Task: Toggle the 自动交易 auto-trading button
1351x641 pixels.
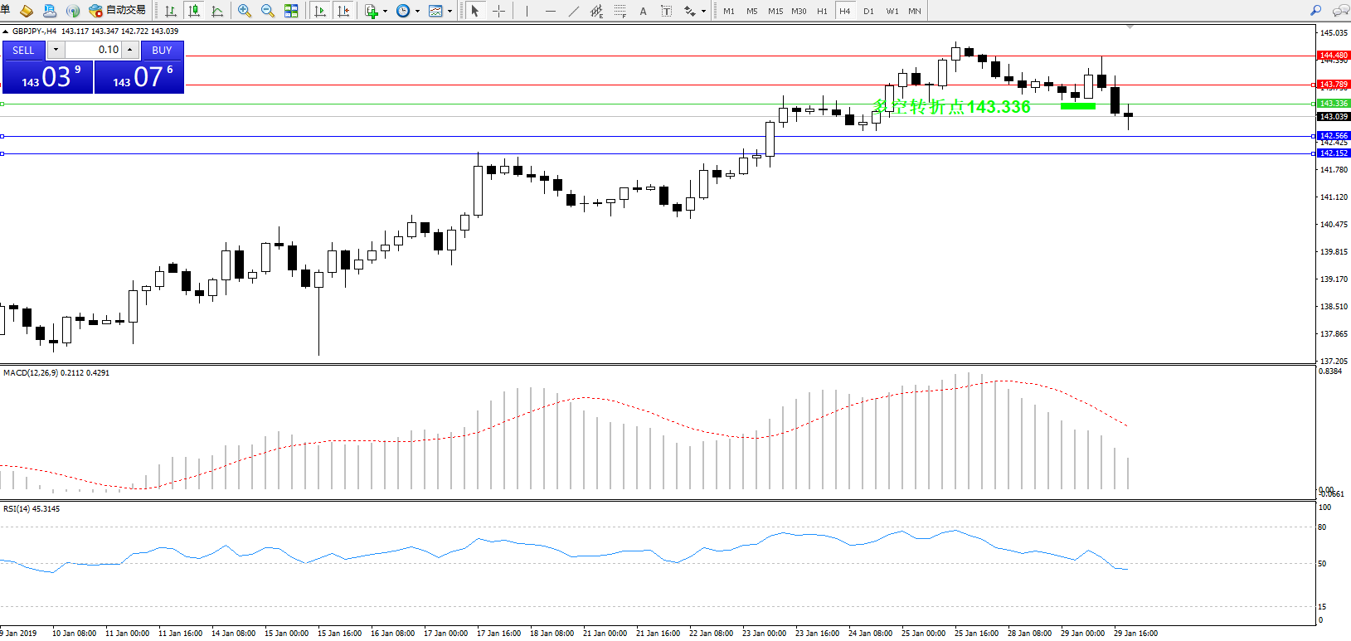Action: point(118,11)
